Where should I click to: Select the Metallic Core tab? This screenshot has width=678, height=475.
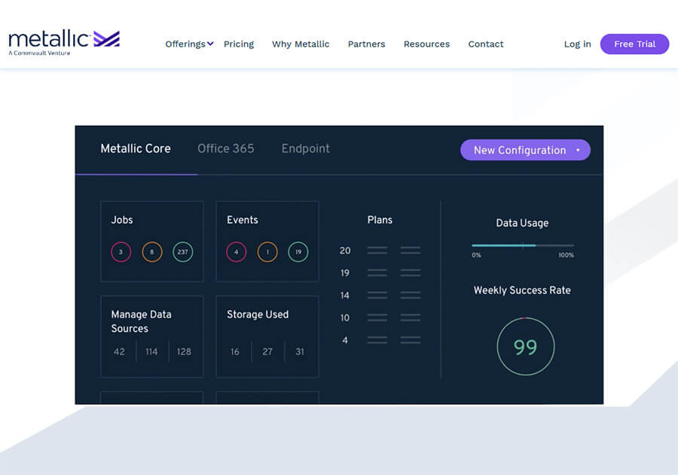coord(136,149)
